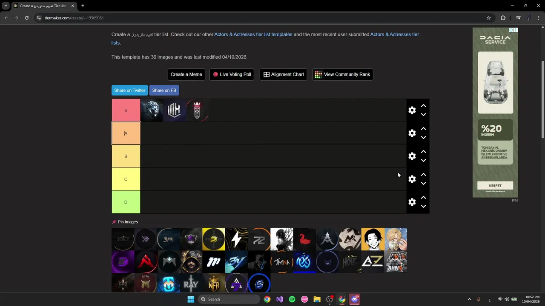
Task: Open Actors & Actresses tier list templates link
Action: (253, 34)
